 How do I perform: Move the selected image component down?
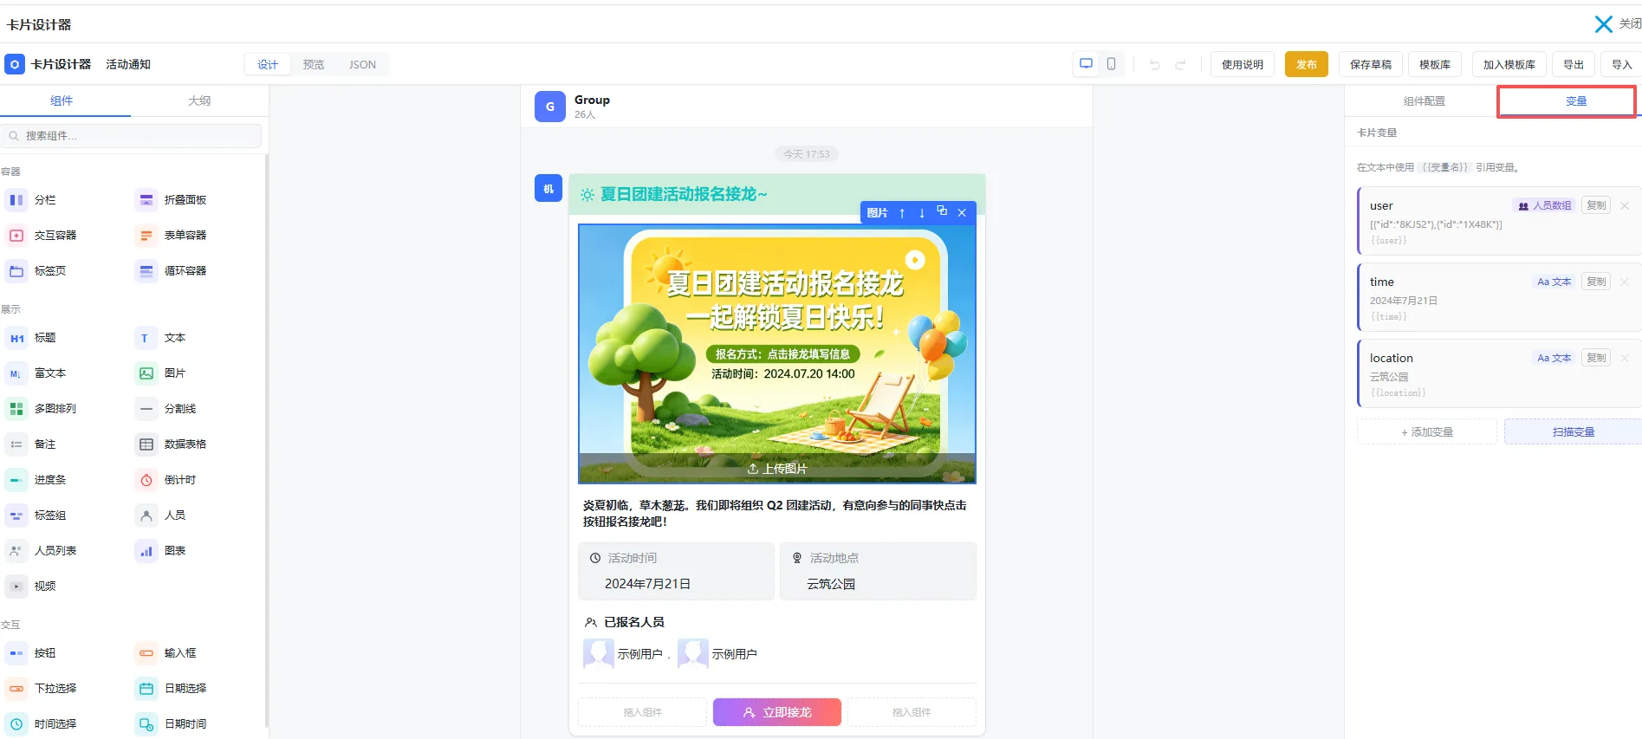click(922, 212)
